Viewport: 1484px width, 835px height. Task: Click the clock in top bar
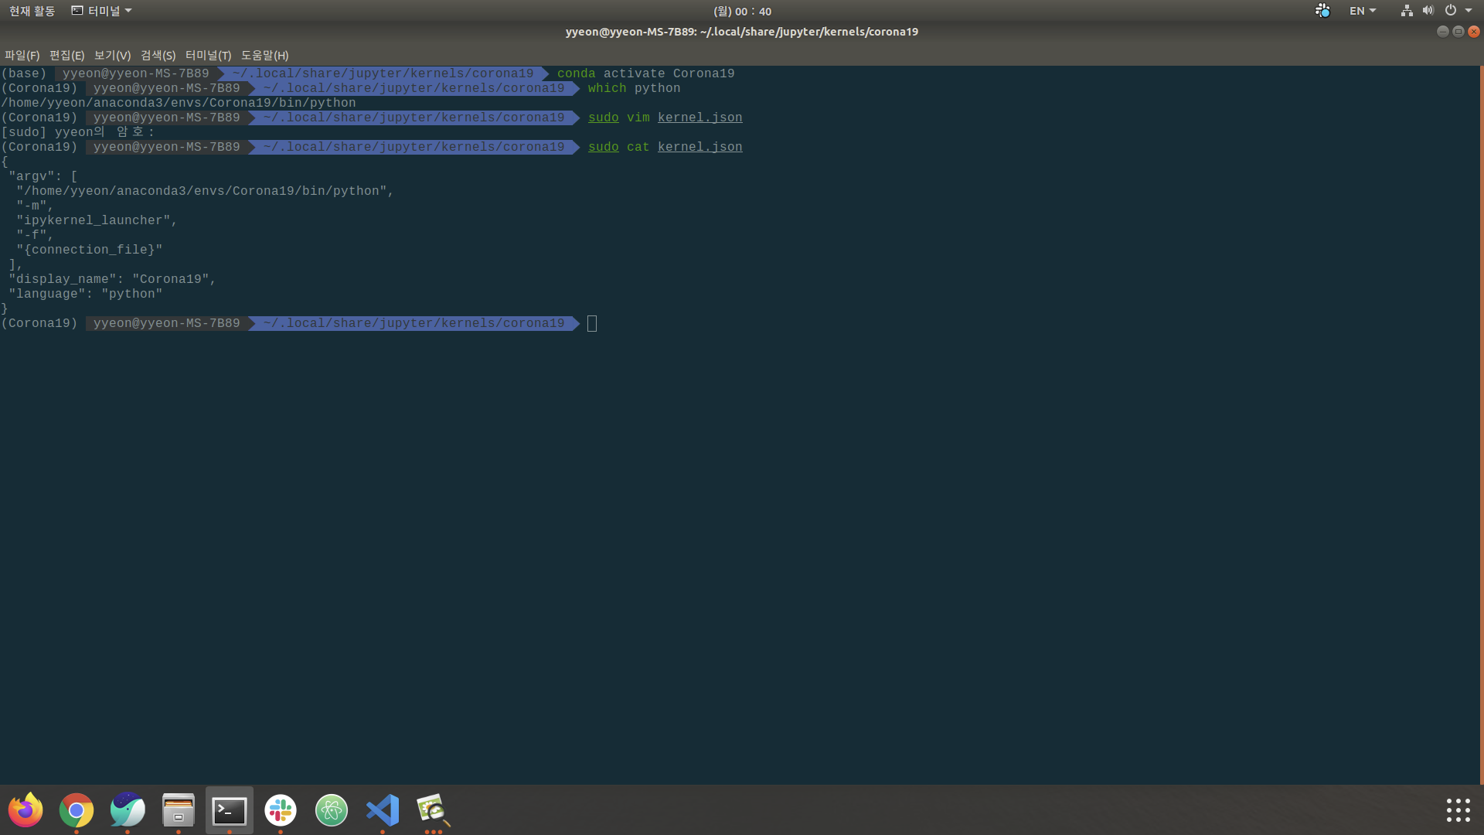click(742, 11)
